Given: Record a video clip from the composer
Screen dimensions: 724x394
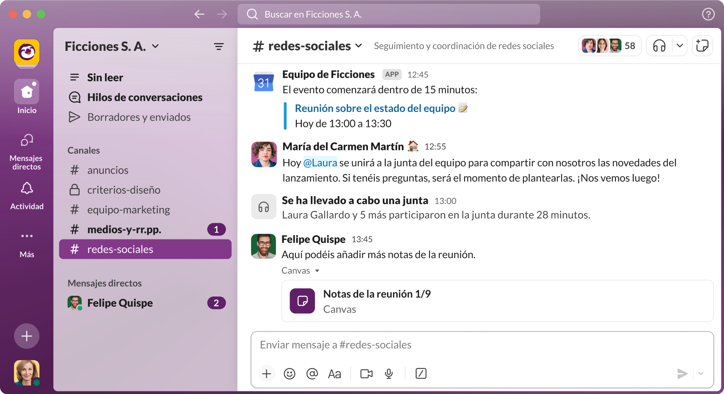Looking at the screenshot, I should pos(366,374).
